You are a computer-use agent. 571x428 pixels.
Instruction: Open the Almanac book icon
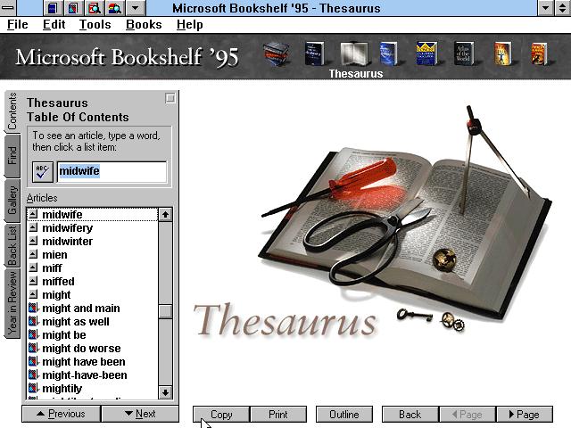click(539, 53)
